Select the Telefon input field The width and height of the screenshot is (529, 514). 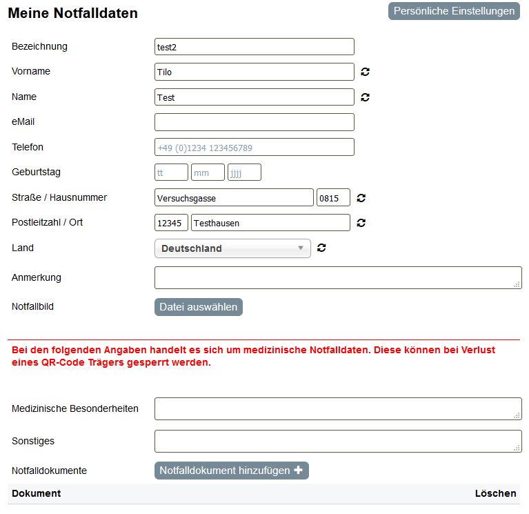(254, 147)
